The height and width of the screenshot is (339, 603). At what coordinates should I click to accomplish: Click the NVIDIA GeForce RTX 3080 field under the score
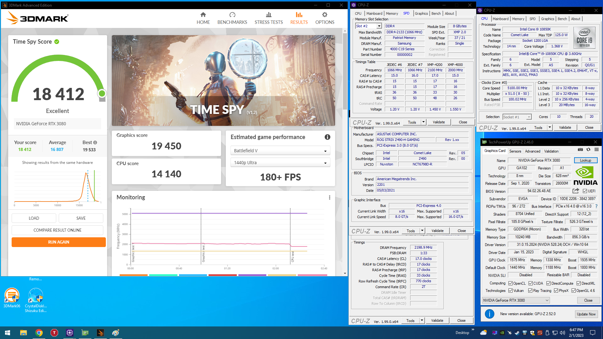click(57, 124)
